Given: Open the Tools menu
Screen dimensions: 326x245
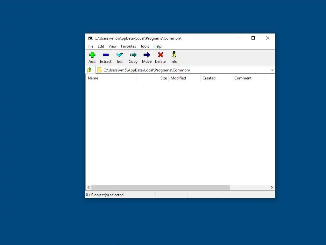Looking at the screenshot, I should click(x=145, y=46).
